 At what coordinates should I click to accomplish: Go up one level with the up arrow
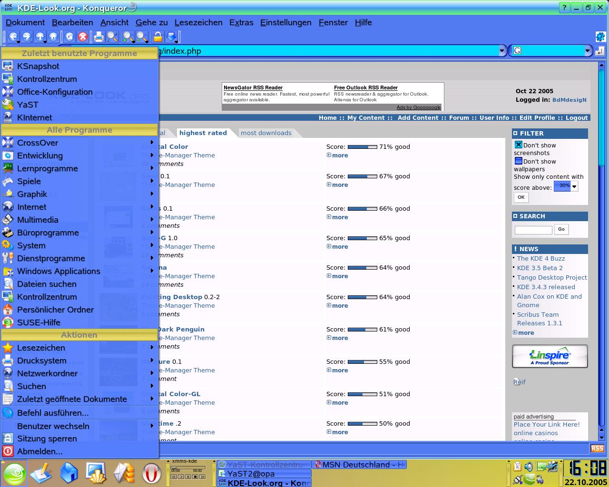coord(40,37)
